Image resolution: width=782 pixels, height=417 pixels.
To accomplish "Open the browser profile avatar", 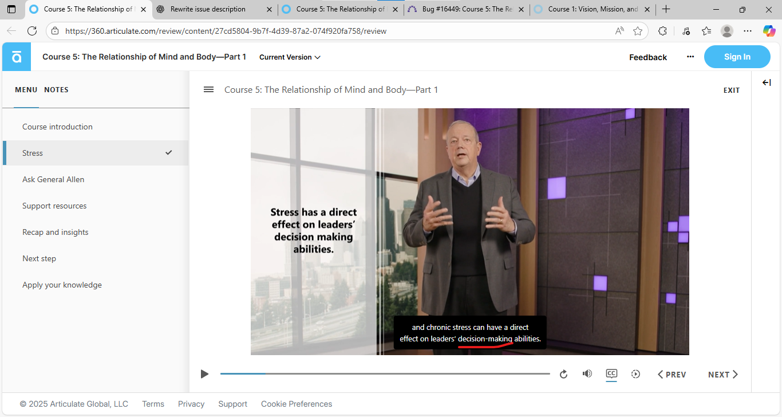I will click(x=727, y=31).
